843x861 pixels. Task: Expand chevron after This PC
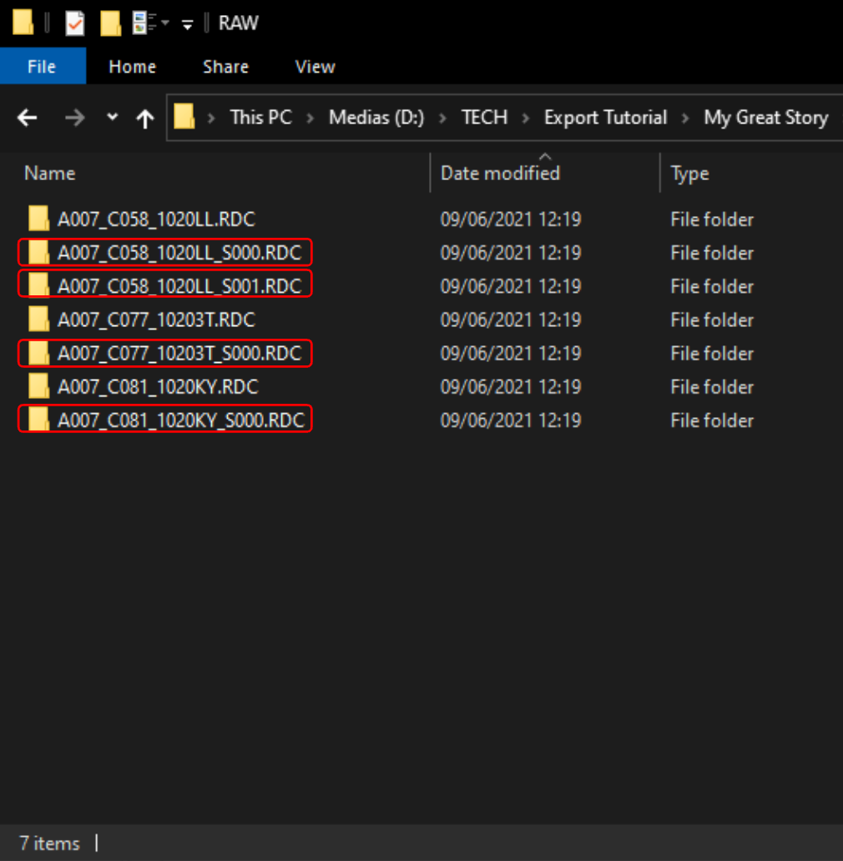coord(310,118)
